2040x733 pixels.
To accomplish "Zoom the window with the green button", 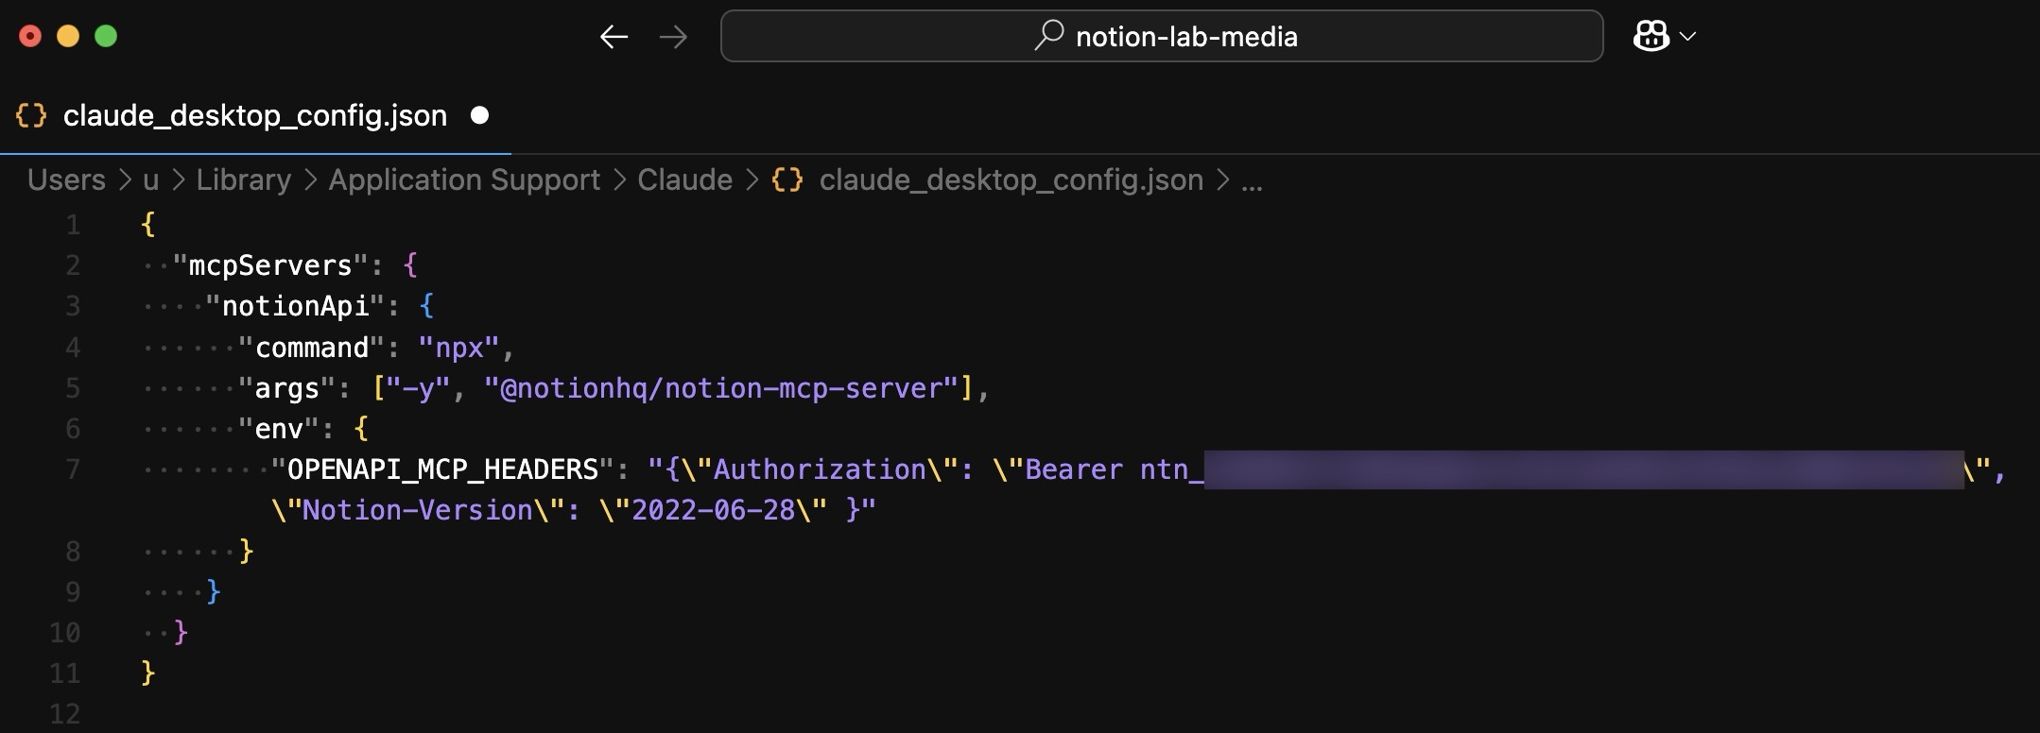I will [106, 36].
